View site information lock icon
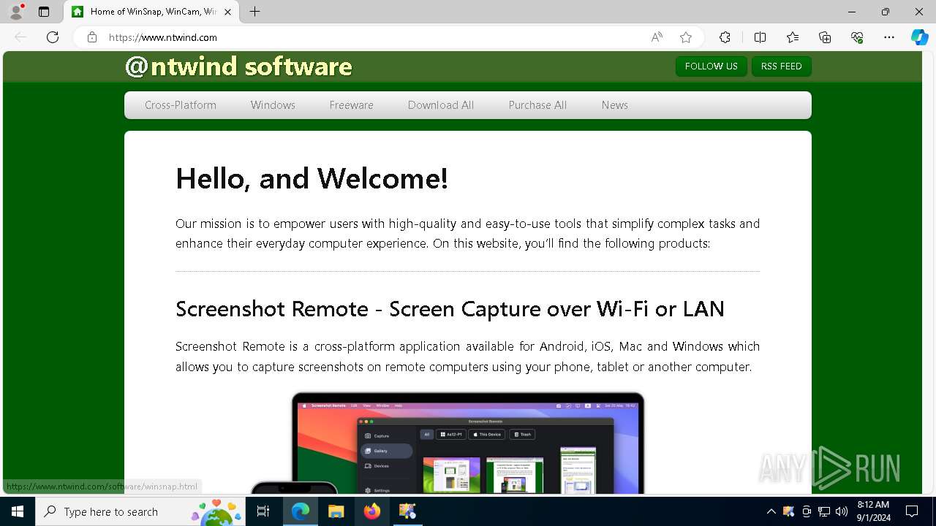Viewport: 936px width, 526px height. (x=92, y=37)
